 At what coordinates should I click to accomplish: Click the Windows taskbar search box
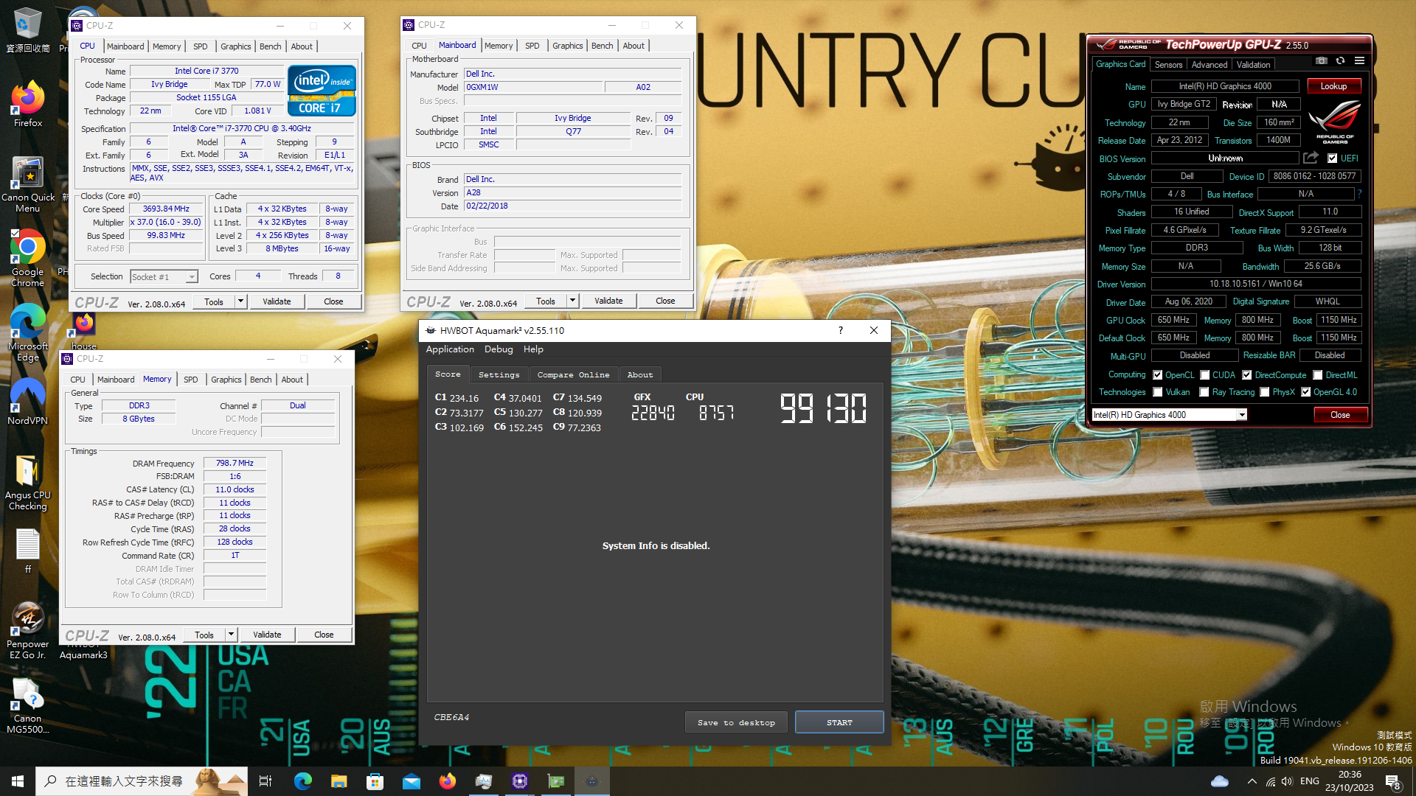142,781
